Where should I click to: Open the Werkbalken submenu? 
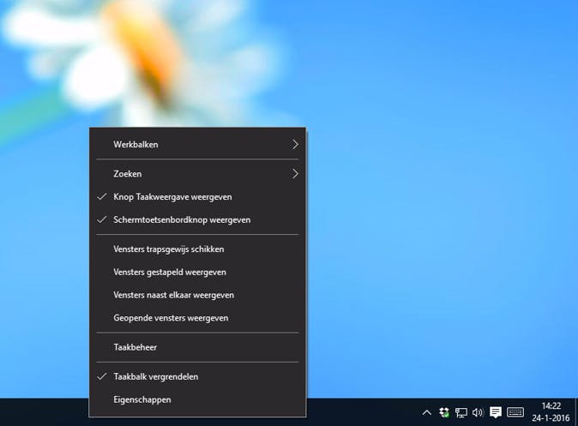point(197,145)
